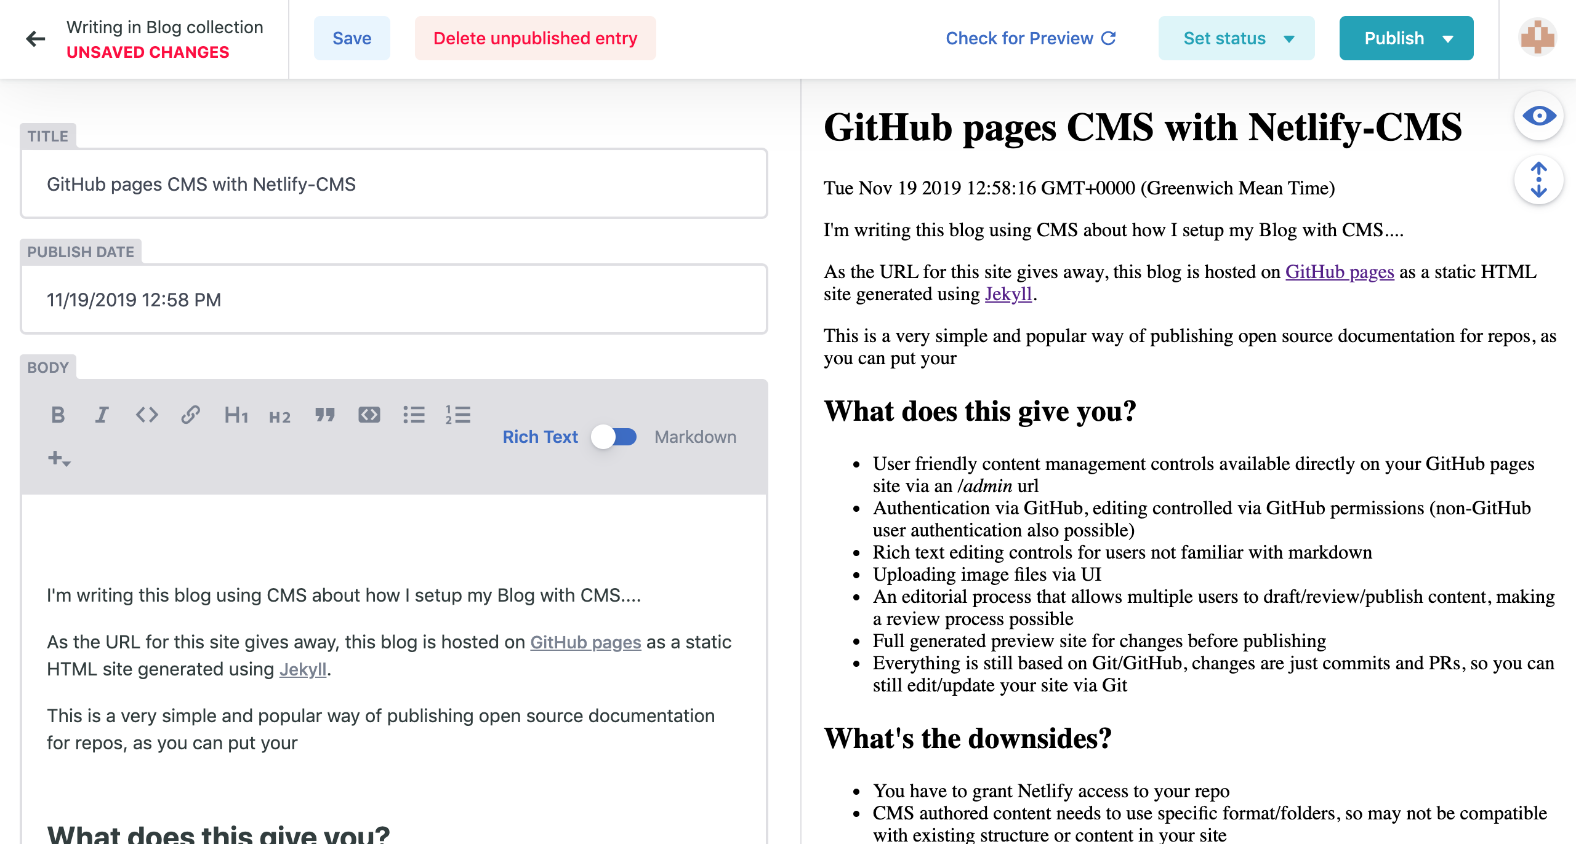Open the Set status dropdown
The image size is (1576, 844).
point(1236,38)
